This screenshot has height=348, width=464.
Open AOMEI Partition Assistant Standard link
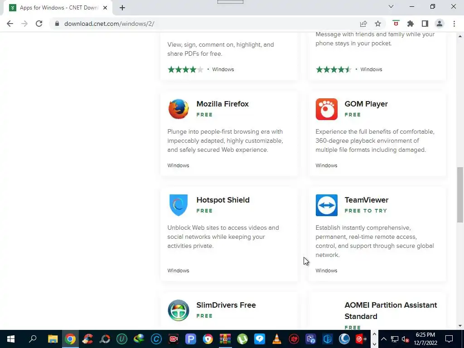391,311
